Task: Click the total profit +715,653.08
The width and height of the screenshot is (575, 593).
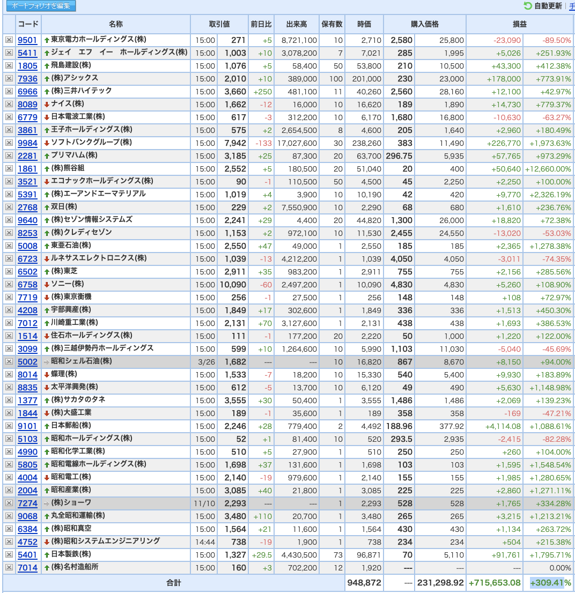Action: 495,582
